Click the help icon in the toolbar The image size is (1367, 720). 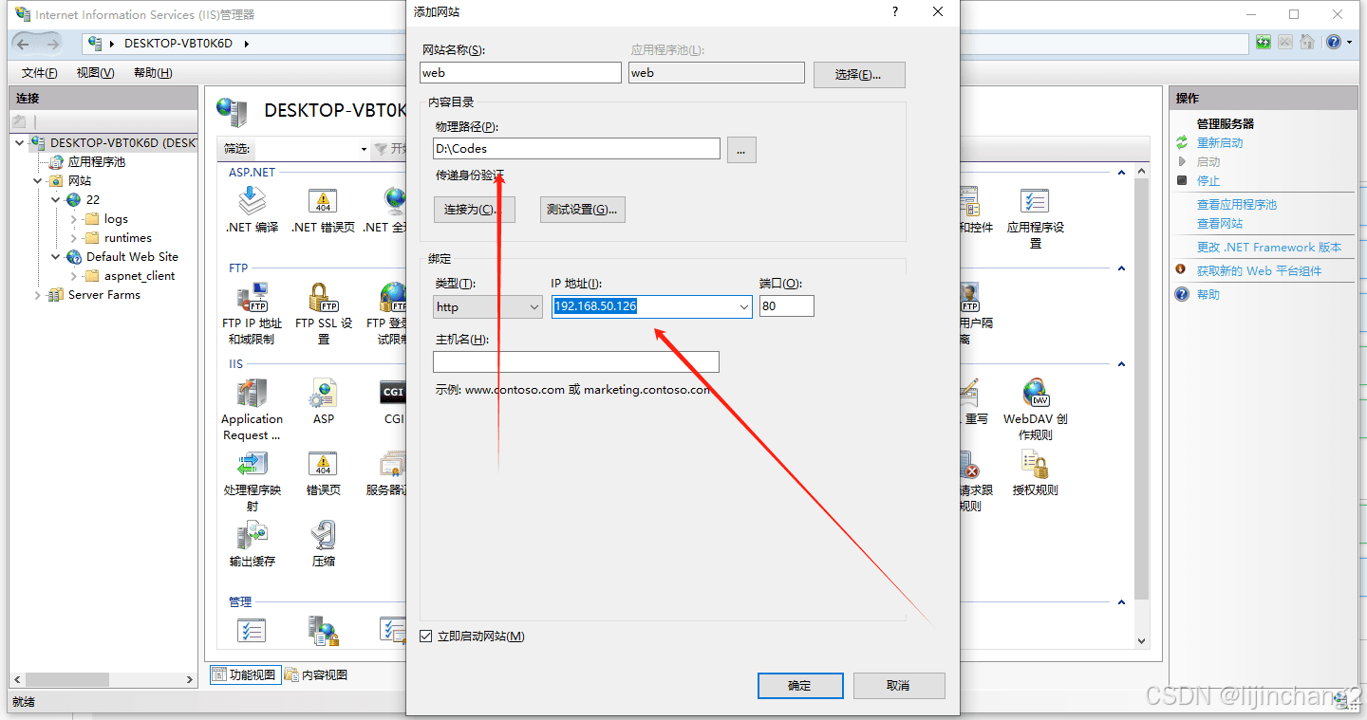[1334, 43]
